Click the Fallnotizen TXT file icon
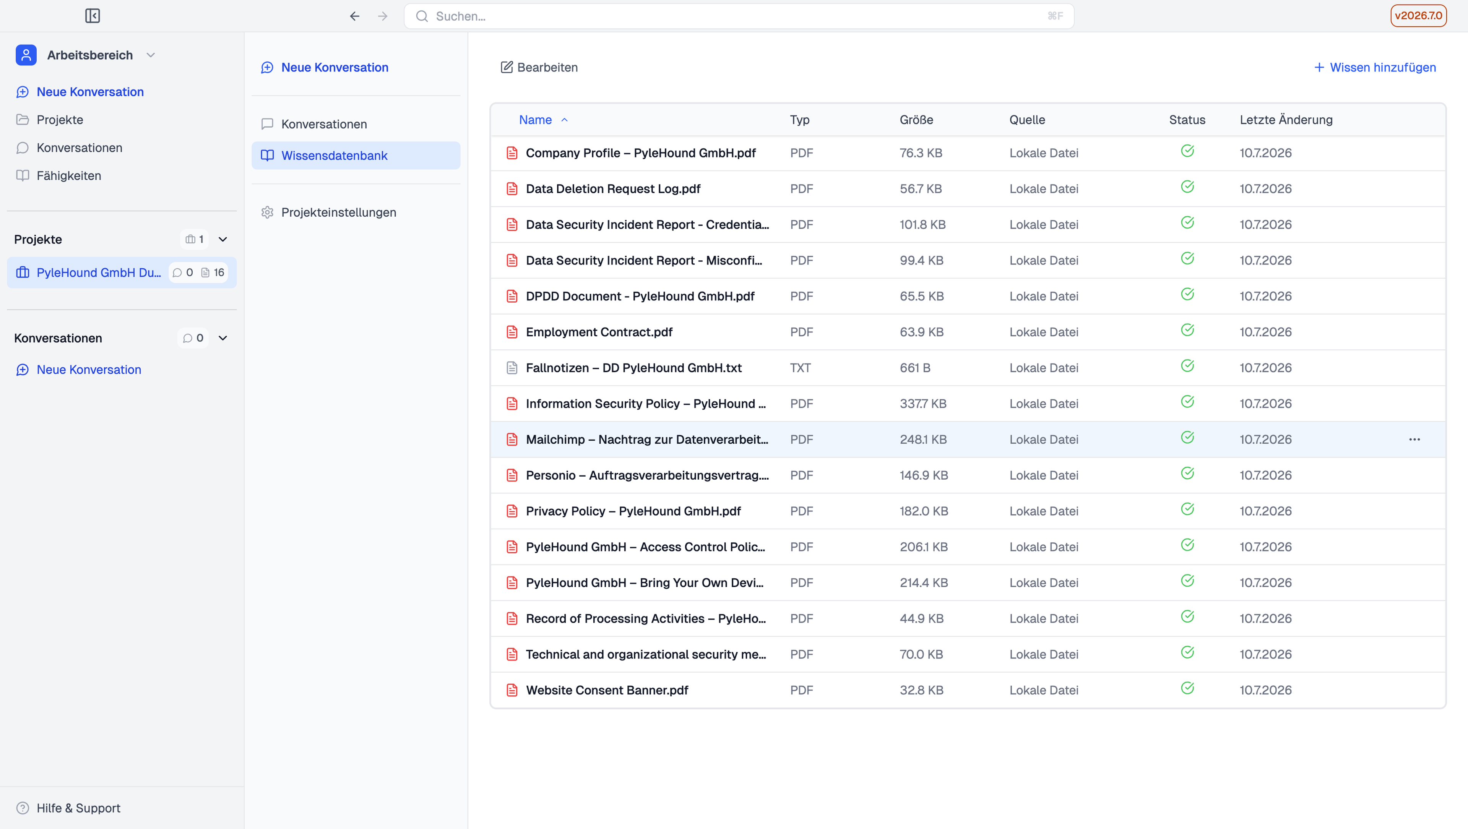 coord(512,368)
